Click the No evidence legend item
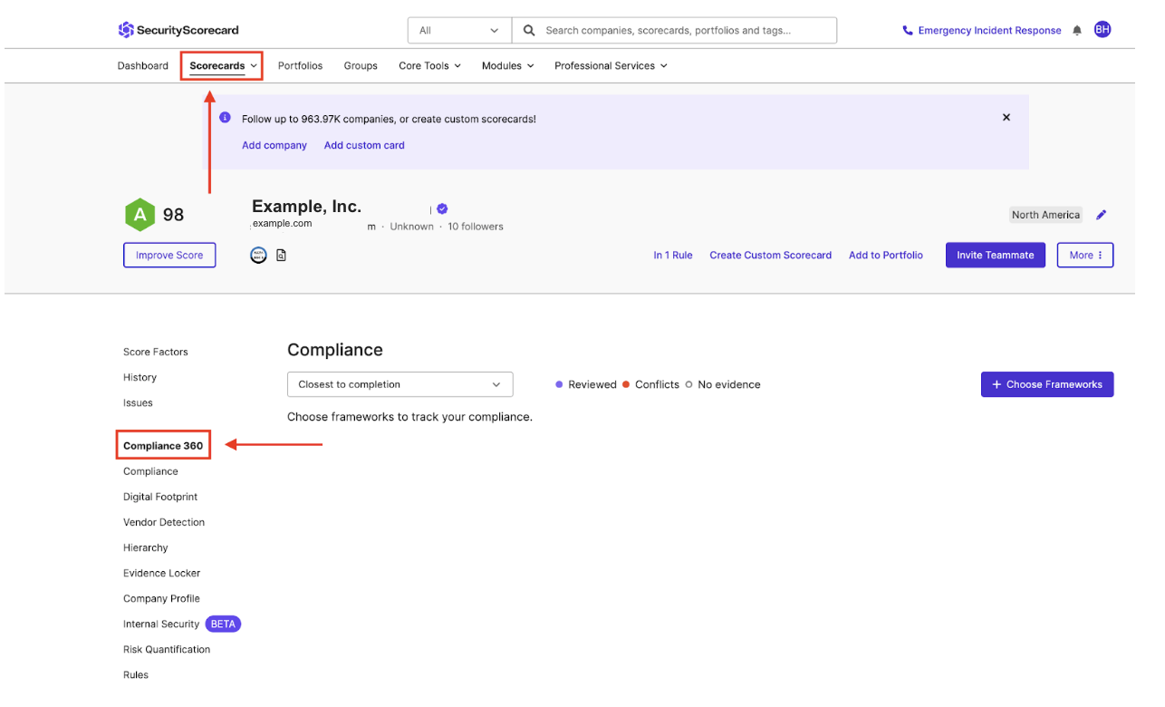 (723, 384)
